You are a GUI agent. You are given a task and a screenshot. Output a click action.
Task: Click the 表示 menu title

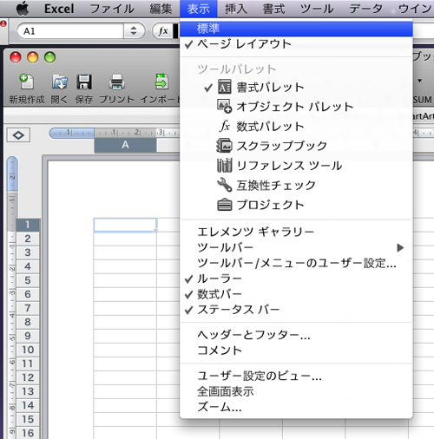tap(199, 9)
